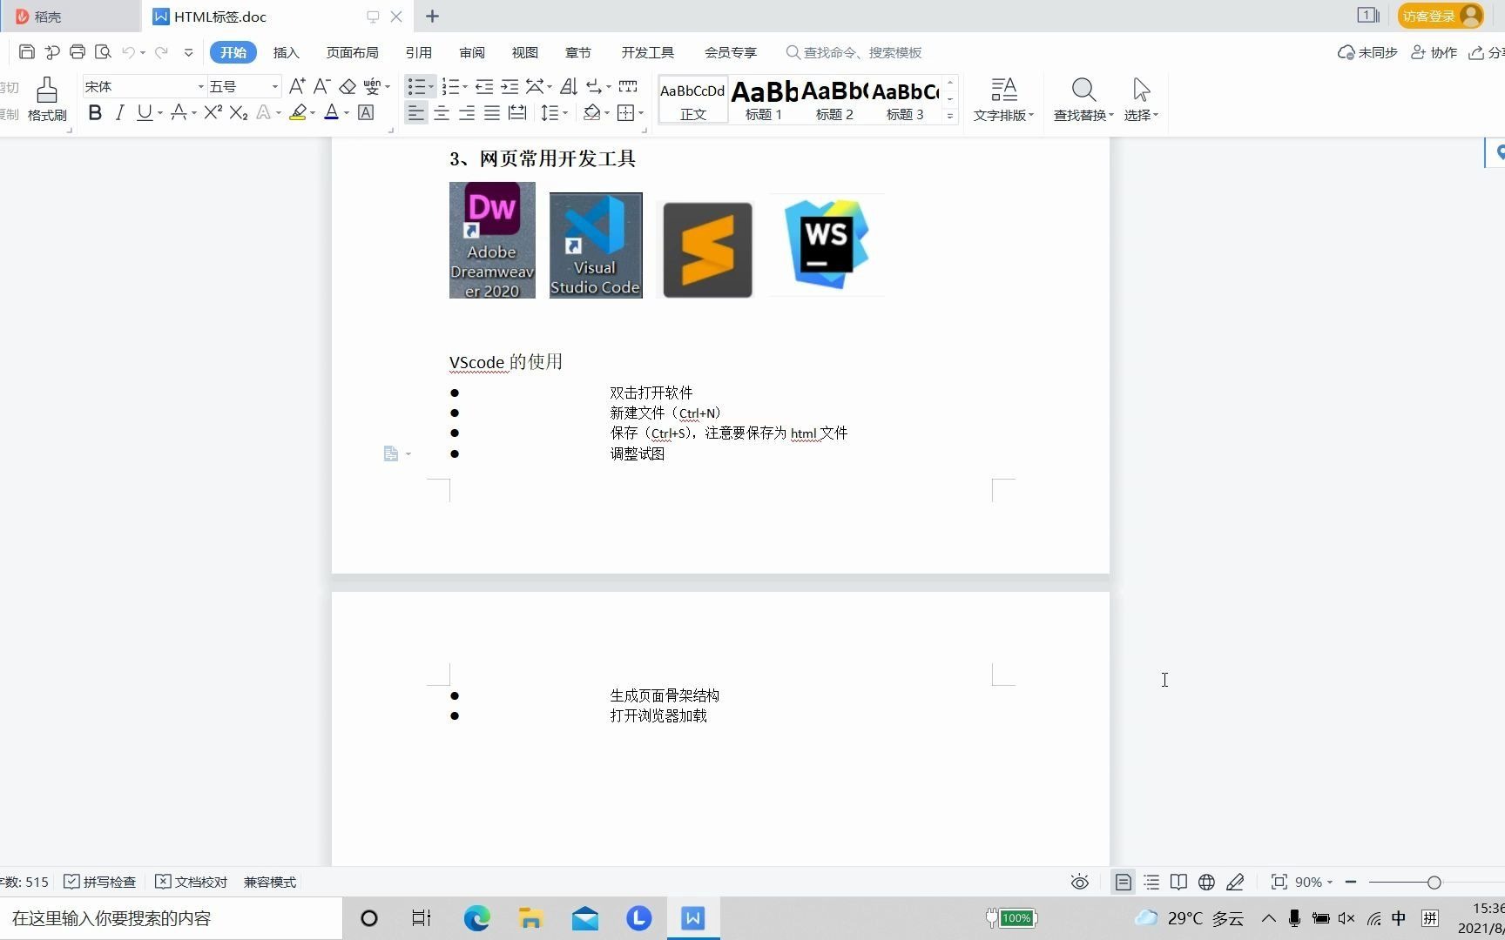This screenshot has height=940, width=1505.
Task: Toggle Bold formatting
Action: pyautogui.click(x=95, y=112)
